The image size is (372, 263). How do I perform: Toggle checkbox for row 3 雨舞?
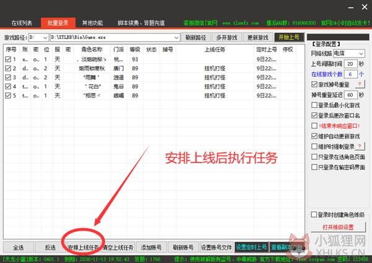click(8, 78)
